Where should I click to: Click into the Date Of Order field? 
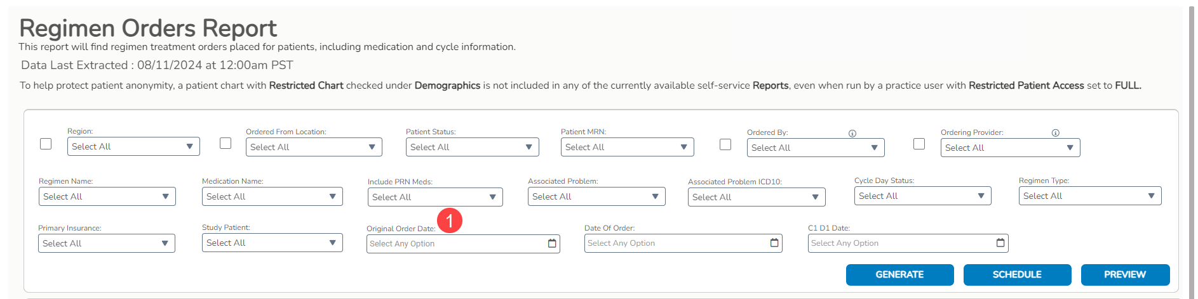tap(673, 243)
